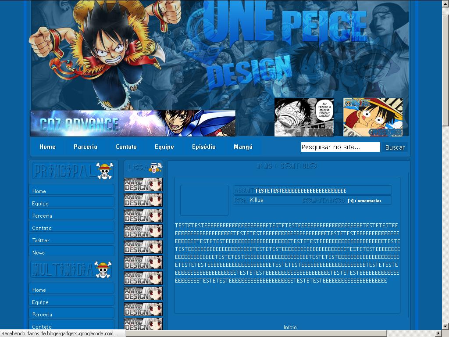Open Parceria in the top navigation bar
The width and height of the screenshot is (449, 337).
click(x=86, y=147)
